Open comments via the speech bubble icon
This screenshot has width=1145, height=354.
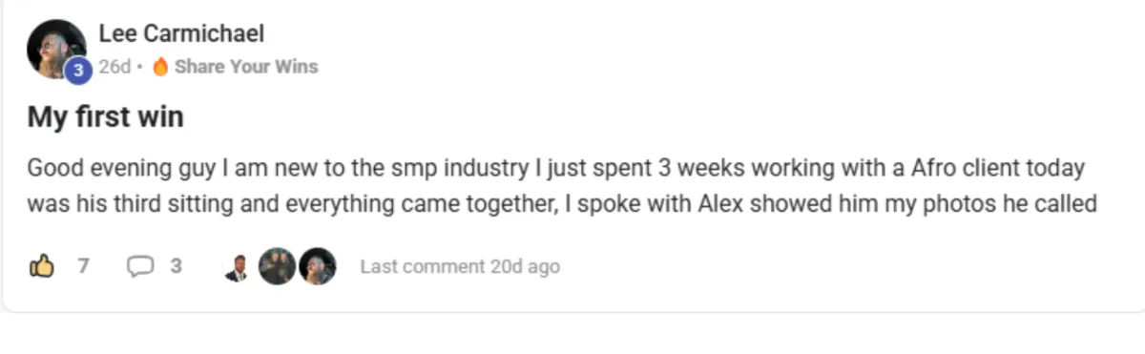139,267
